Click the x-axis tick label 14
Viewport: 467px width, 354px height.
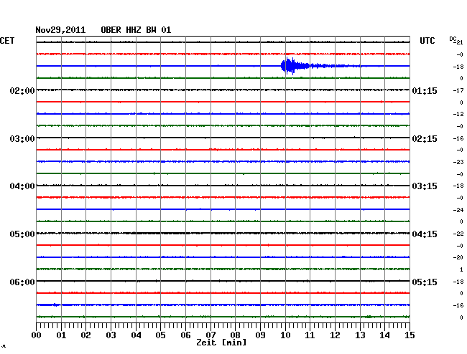click(x=385, y=335)
